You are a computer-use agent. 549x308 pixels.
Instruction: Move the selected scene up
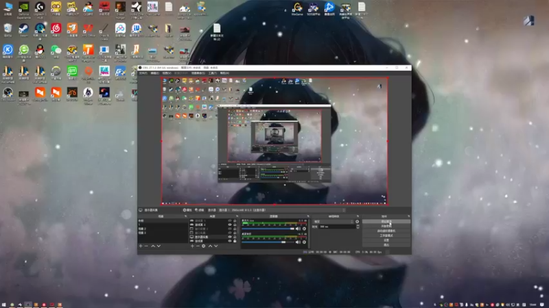click(153, 246)
